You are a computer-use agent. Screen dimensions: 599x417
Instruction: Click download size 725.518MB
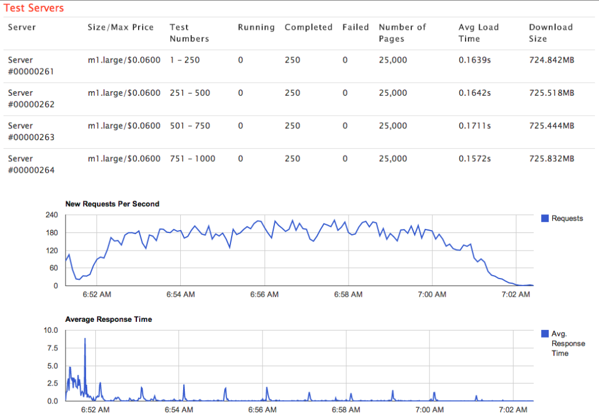pos(552,93)
